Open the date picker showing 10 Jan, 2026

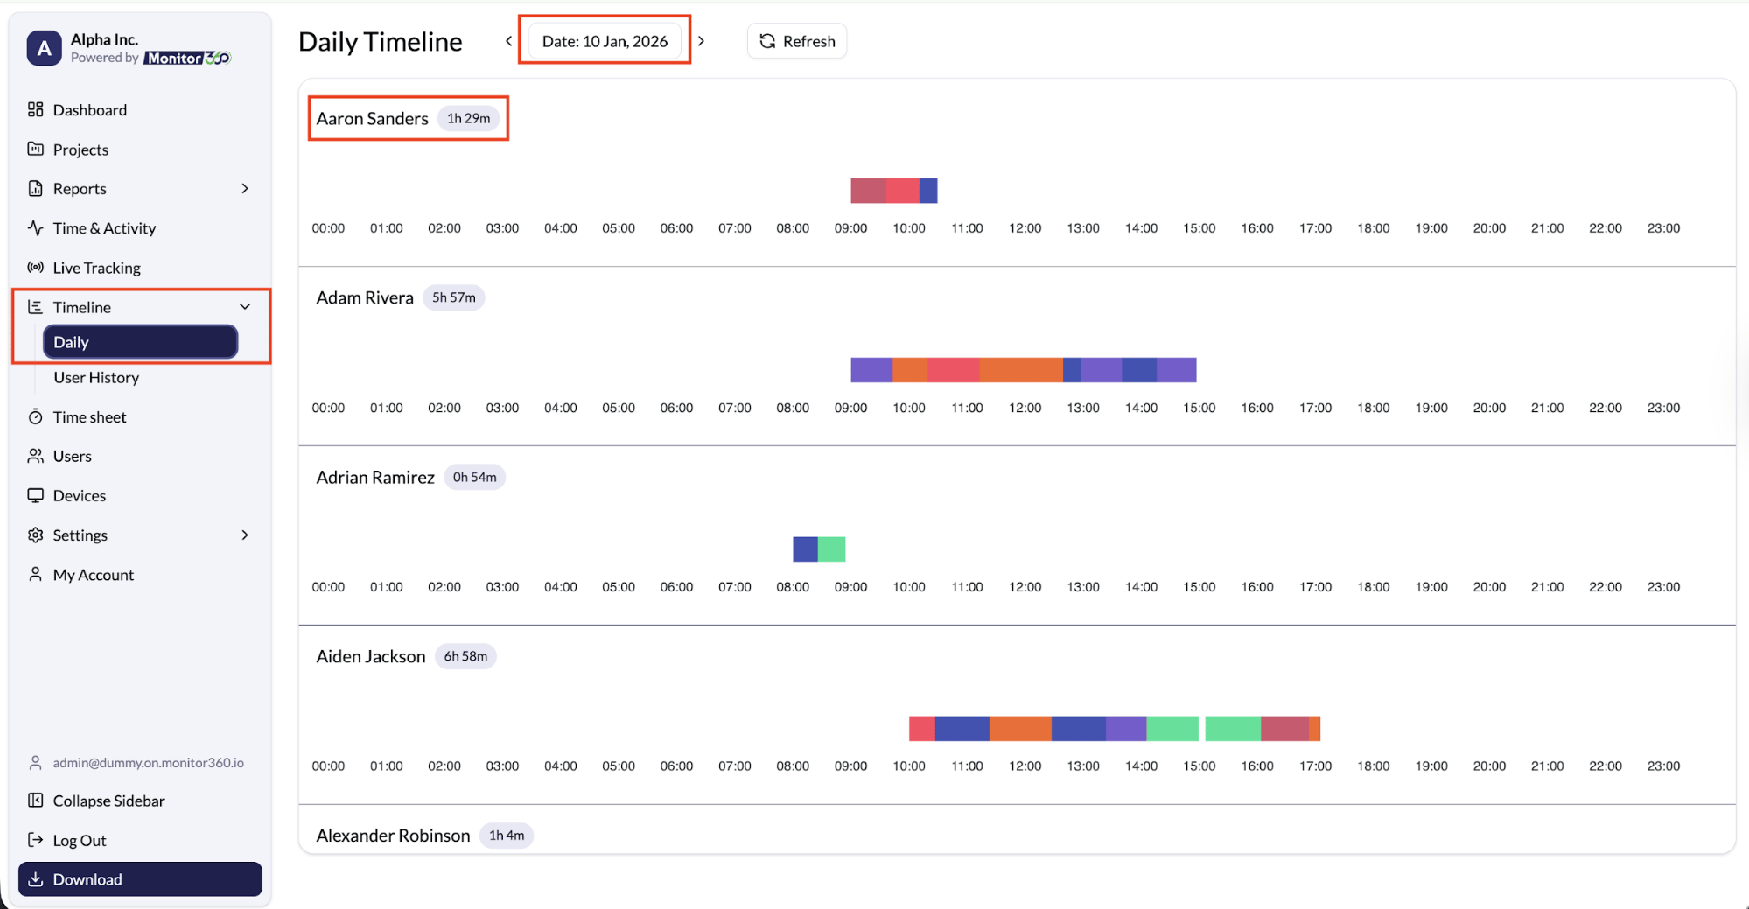(605, 41)
